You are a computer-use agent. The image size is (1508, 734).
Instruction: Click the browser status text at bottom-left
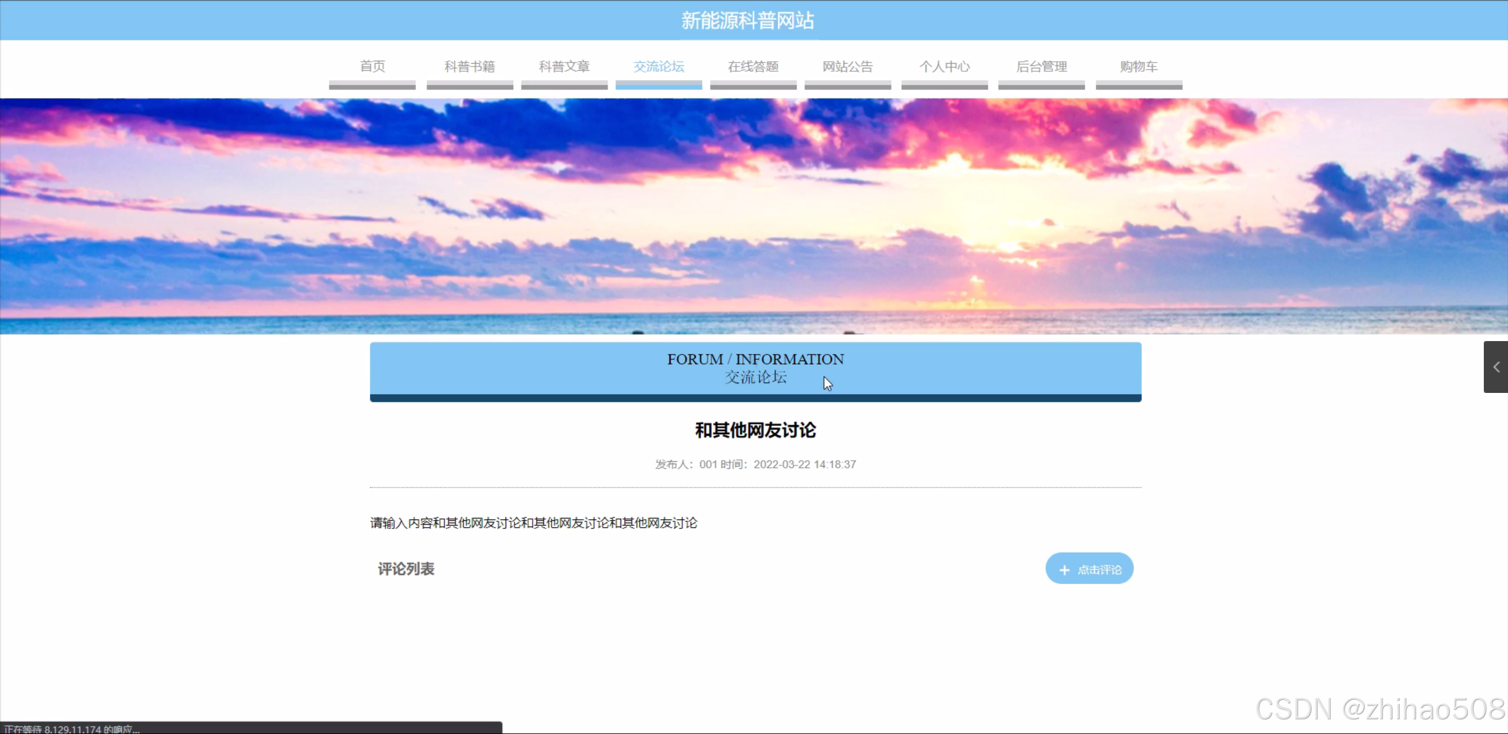[x=72, y=729]
